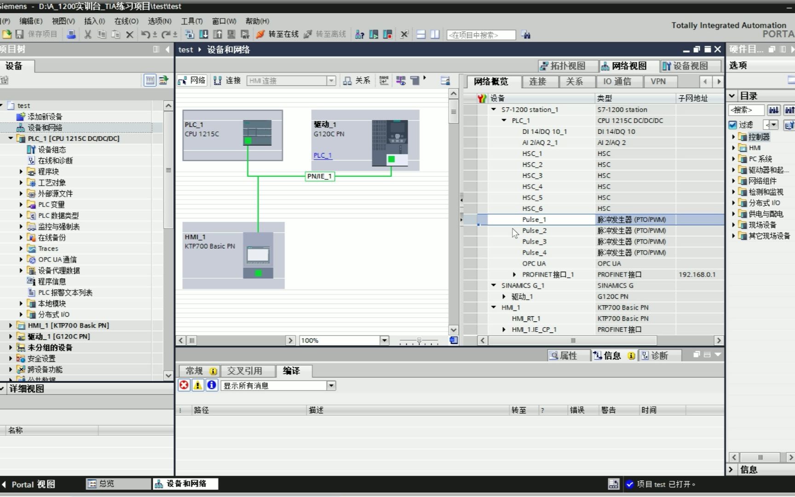Click the 总览 taskbar button
The height and width of the screenshot is (497, 795).
[118, 484]
